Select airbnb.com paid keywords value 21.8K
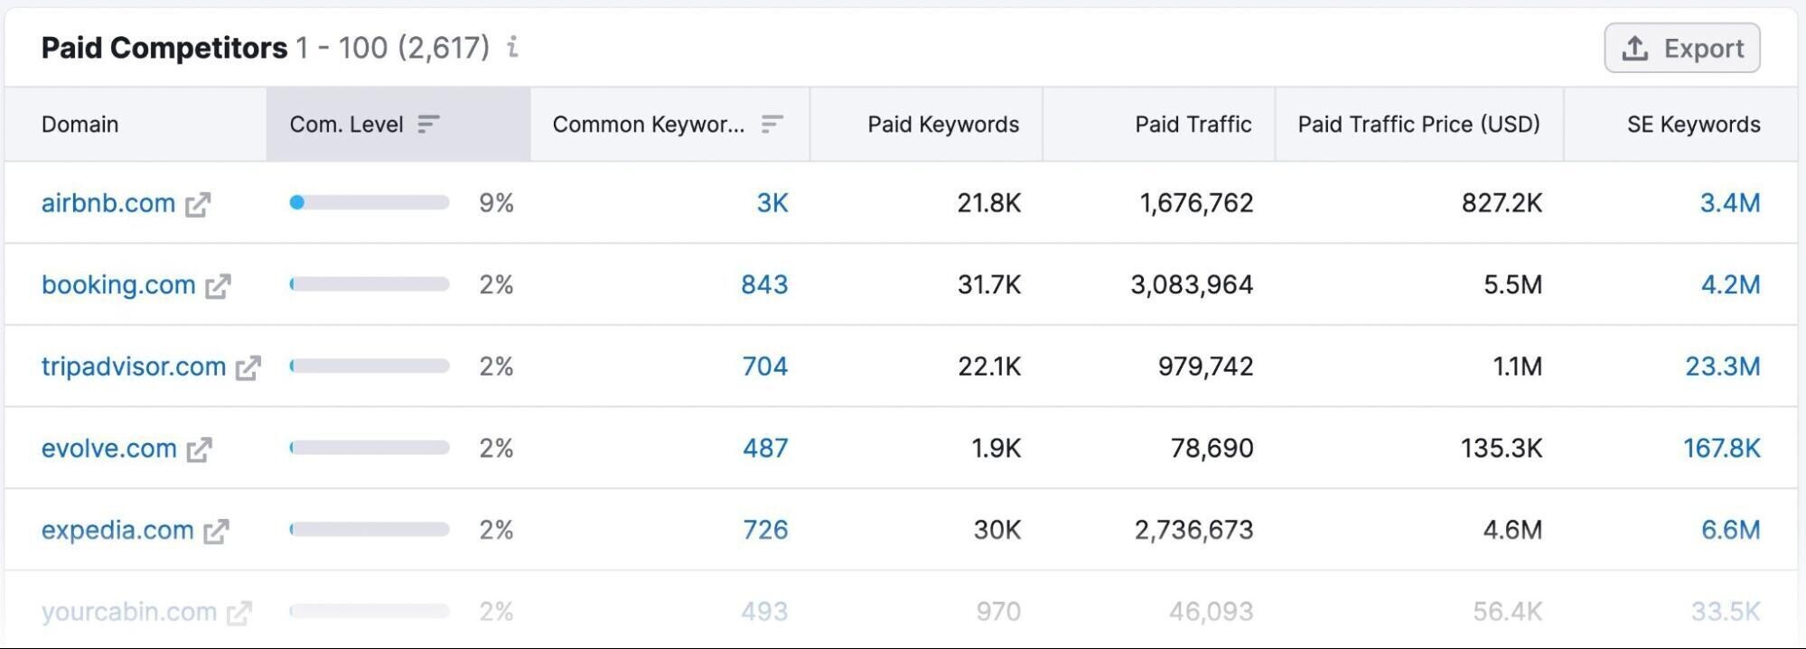Image resolution: width=1806 pixels, height=649 pixels. 989,203
